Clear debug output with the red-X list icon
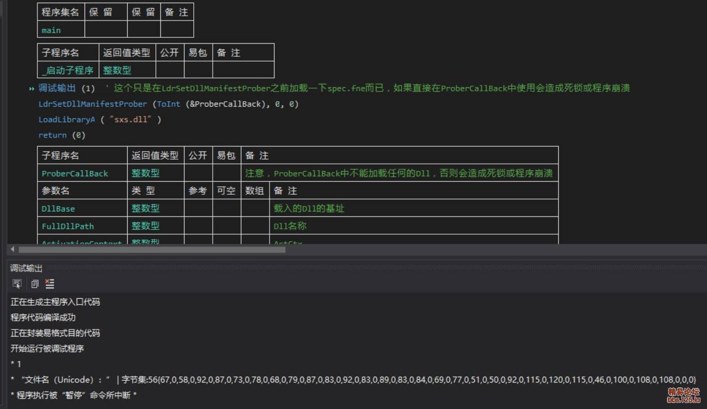The width and height of the screenshot is (707, 409). pos(50,283)
